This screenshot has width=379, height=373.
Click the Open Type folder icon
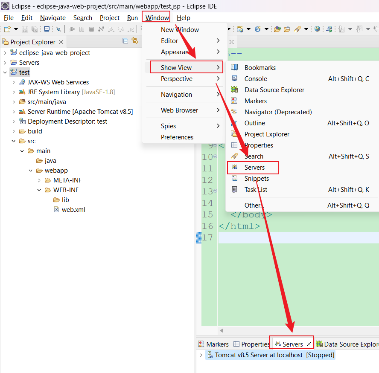click(277, 29)
